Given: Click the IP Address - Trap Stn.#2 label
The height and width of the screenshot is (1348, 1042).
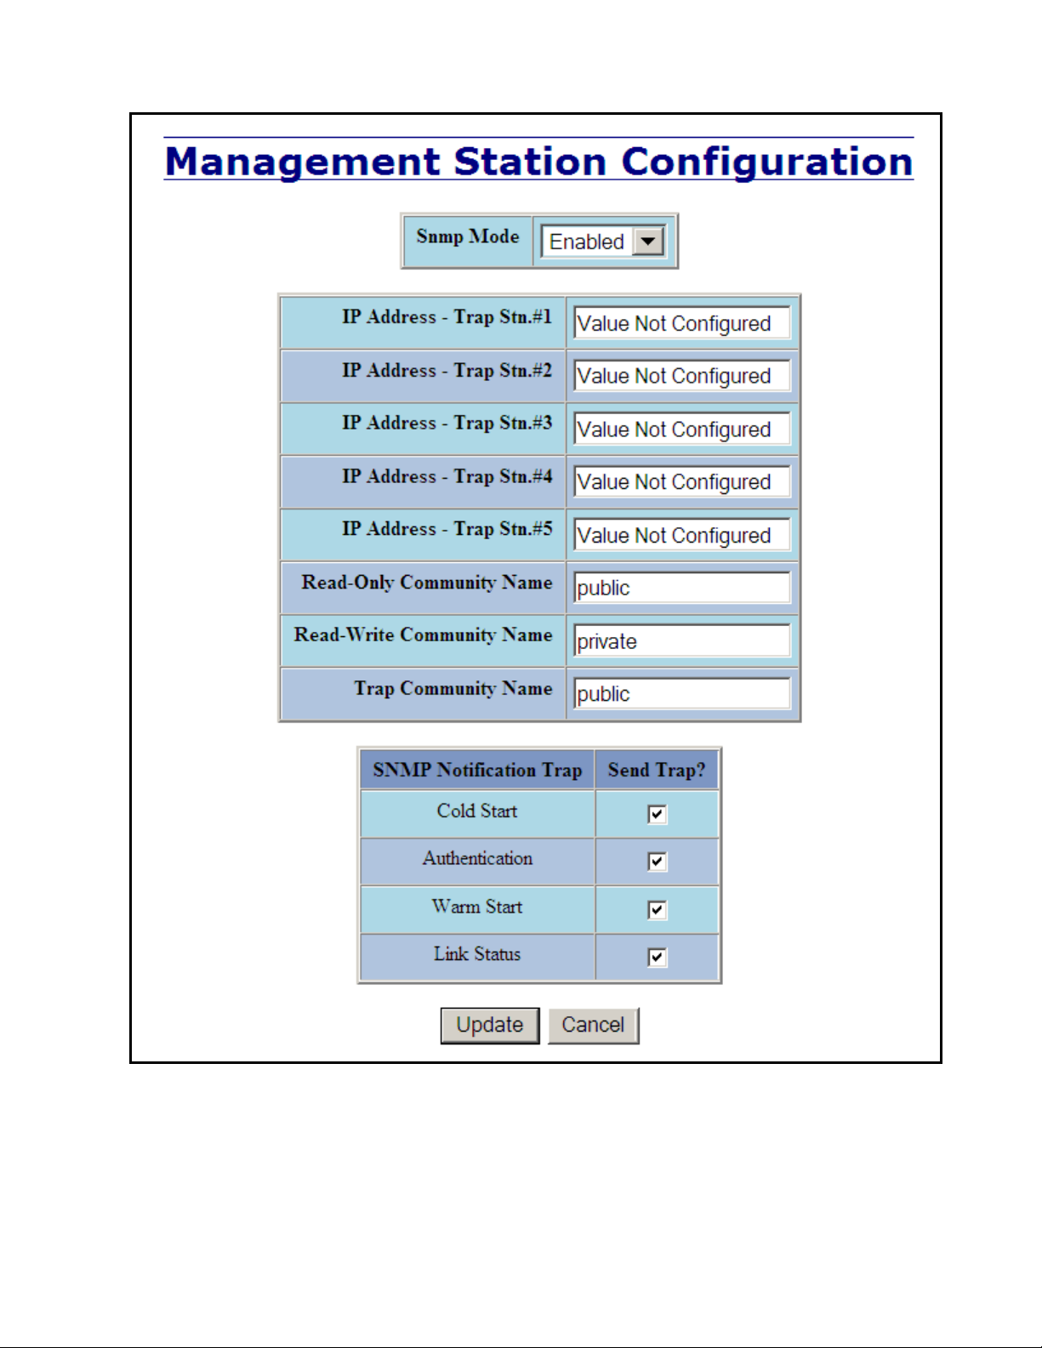Looking at the screenshot, I should pos(447,371).
